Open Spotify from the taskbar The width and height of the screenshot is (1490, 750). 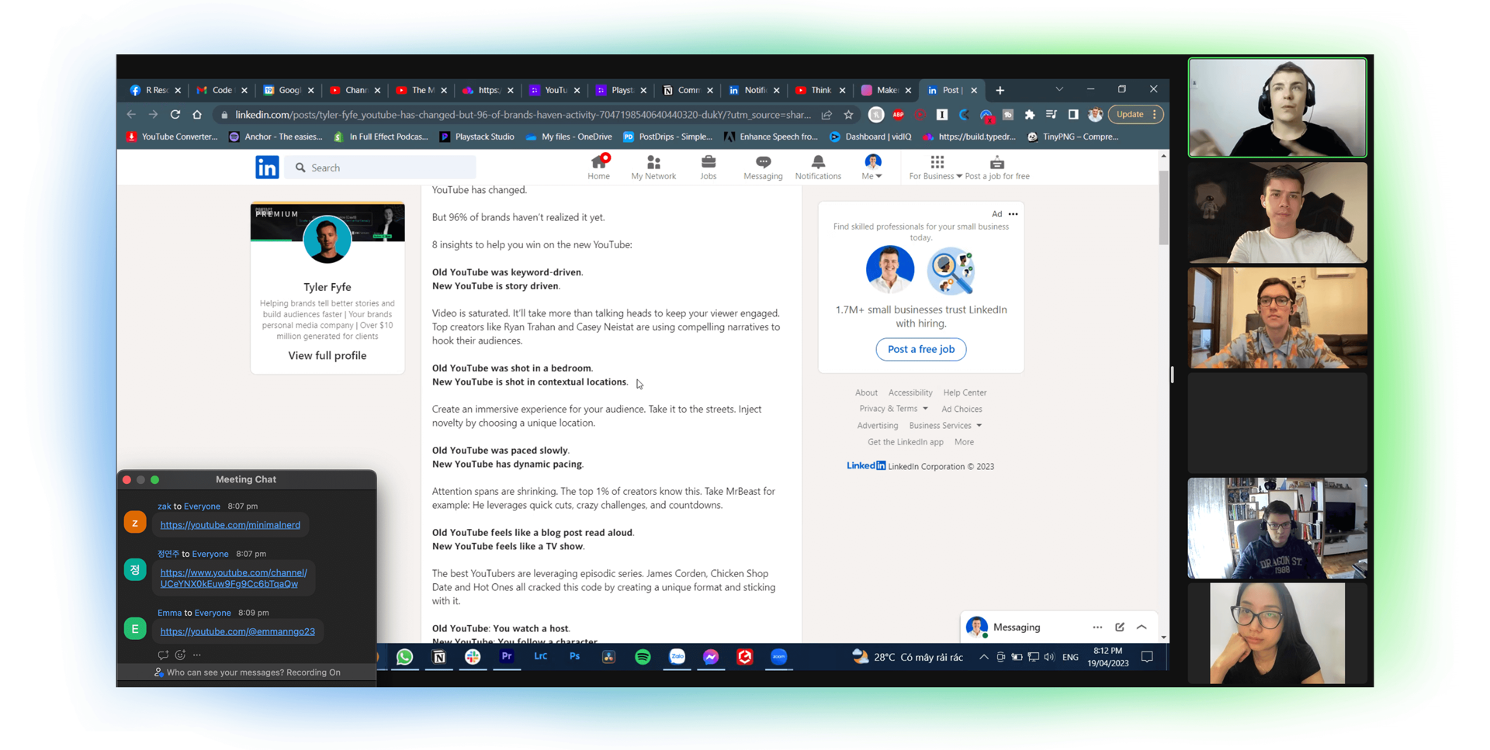click(643, 657)
